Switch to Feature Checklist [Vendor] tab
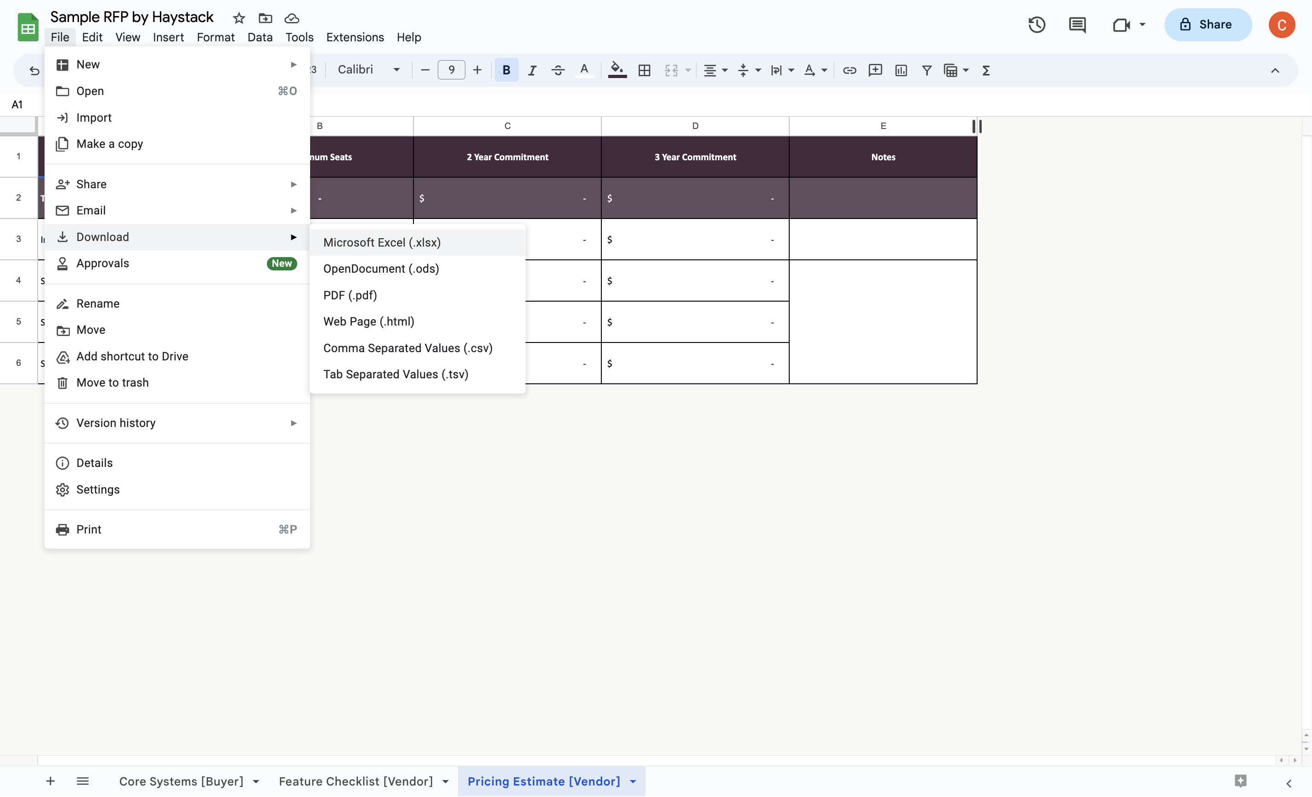Viewport: 1312px width, 797px height. [x=356, y=781]
